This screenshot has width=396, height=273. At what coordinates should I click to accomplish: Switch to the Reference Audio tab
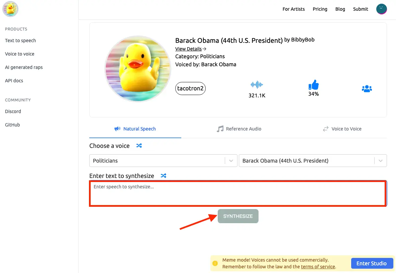pyautogui.click(x=239, y=129)
